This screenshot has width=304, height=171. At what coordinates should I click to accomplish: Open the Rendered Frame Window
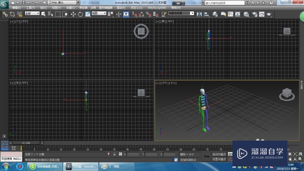click(x=262, y=14)
